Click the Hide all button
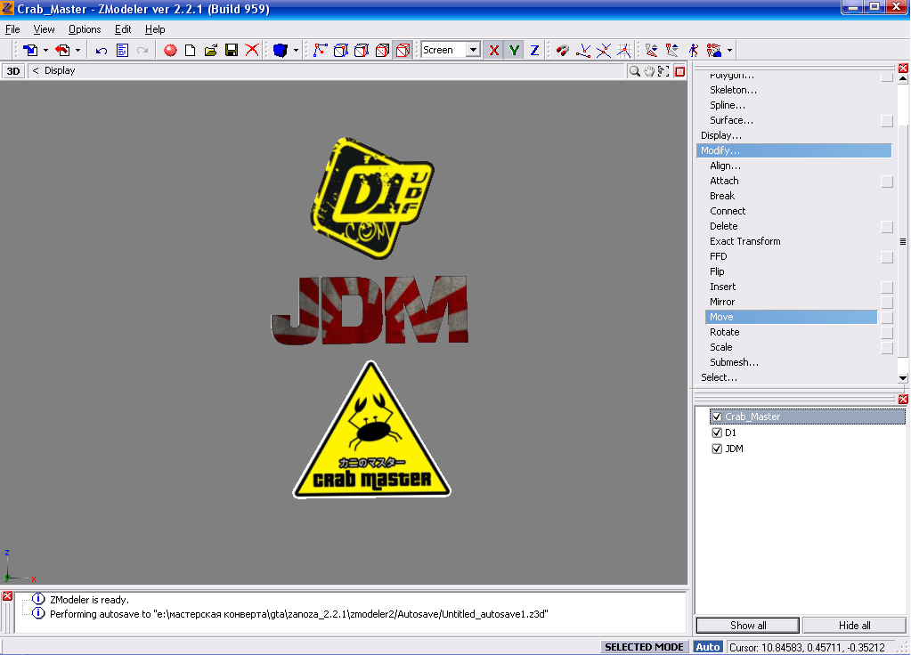This screenshot has width=911, height=655. pos(854,626)
